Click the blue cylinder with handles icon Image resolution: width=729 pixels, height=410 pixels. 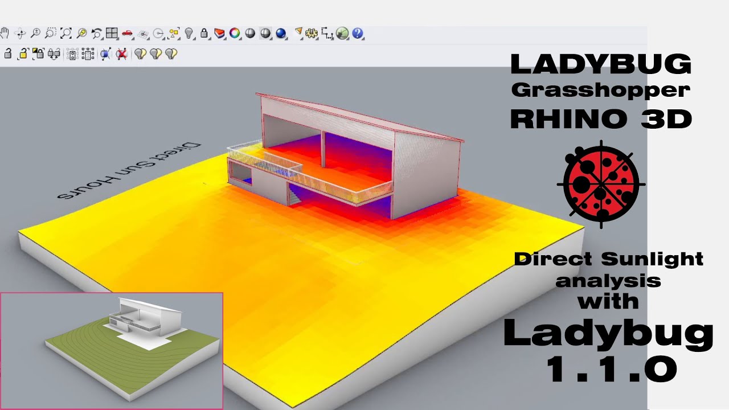(106, 54)
